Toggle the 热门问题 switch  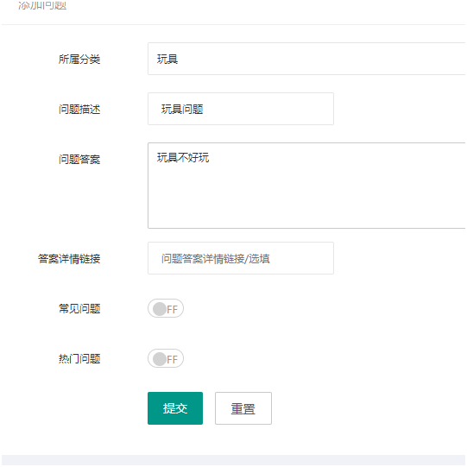[166, 358]
